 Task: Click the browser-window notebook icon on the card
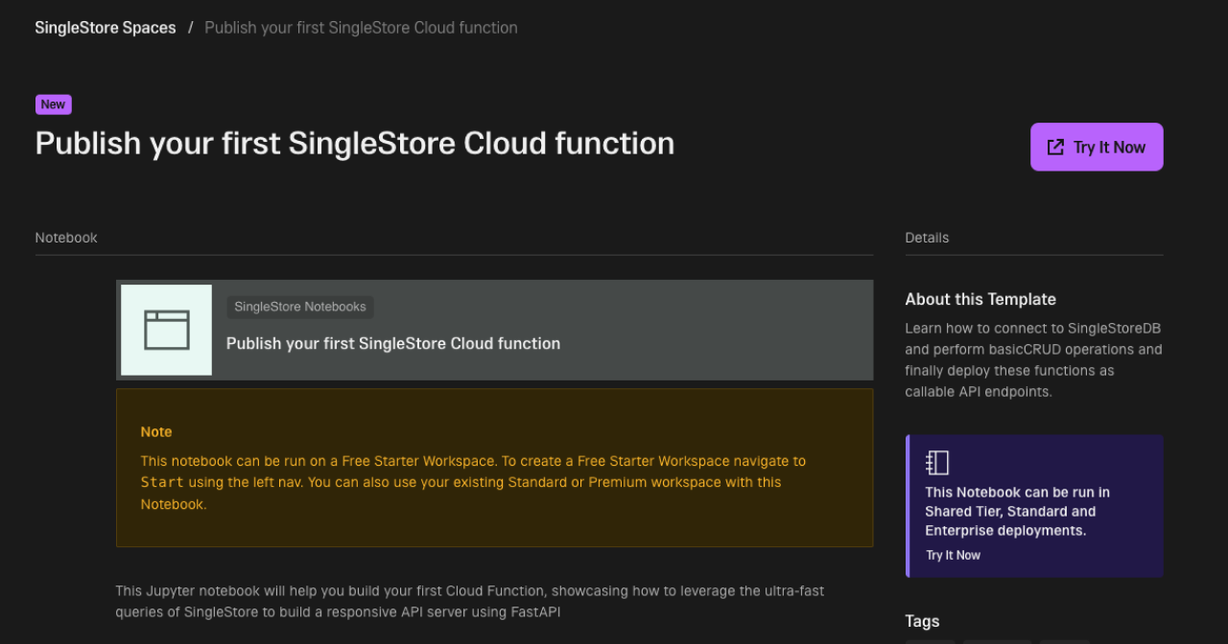(165, 330)
